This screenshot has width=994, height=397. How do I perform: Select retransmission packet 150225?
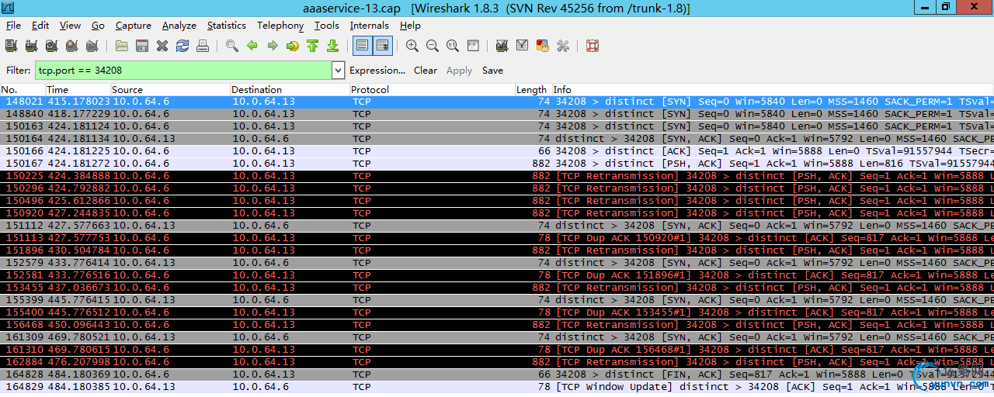coord(497,176)
